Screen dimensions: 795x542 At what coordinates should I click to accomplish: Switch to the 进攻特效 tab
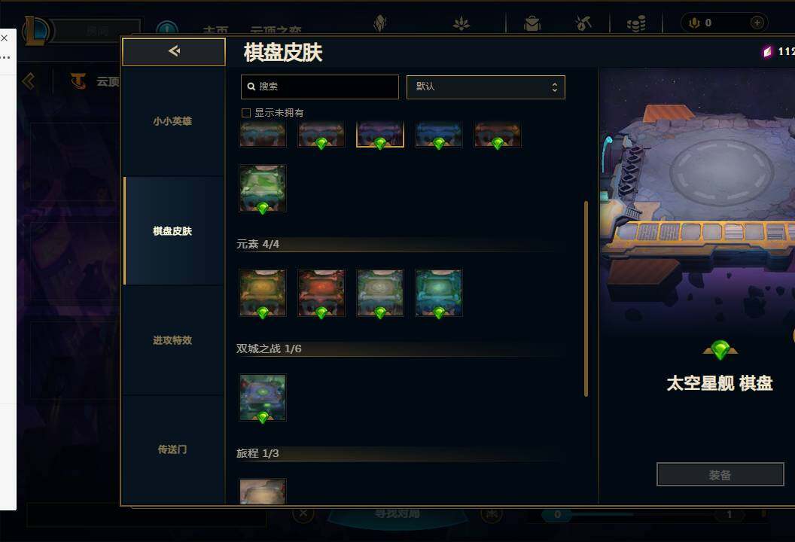[x=173, y=340]
